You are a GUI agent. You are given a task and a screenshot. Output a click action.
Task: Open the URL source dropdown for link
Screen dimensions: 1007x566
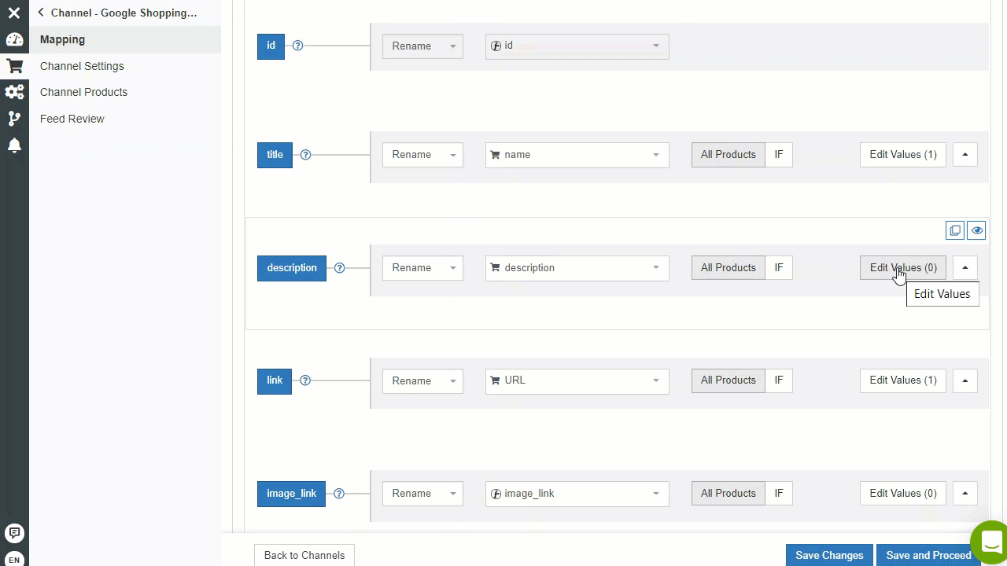click(x=577, y=380)
